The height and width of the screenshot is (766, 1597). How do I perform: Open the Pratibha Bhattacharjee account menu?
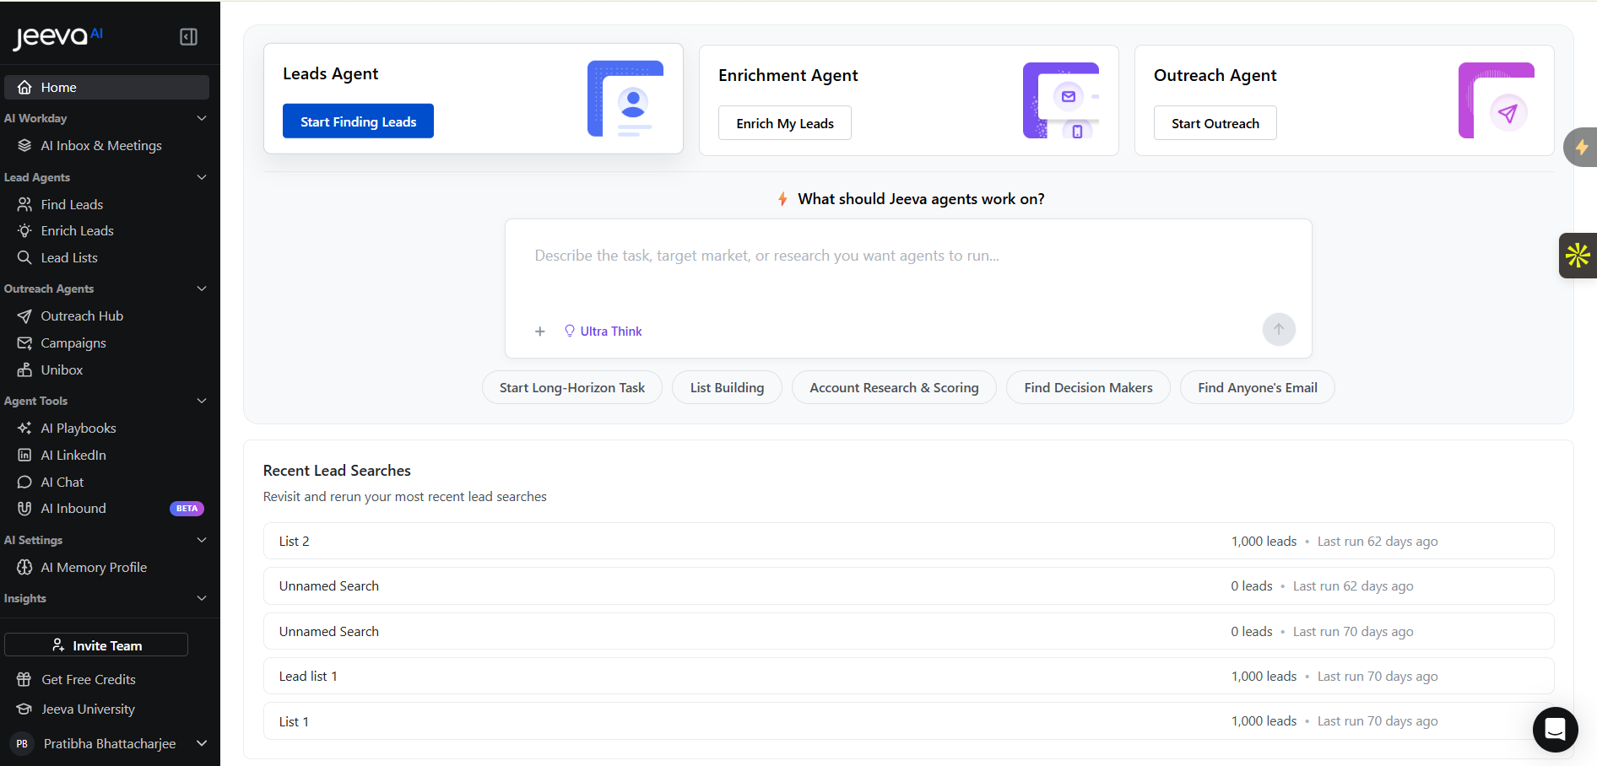pos(110,743)
